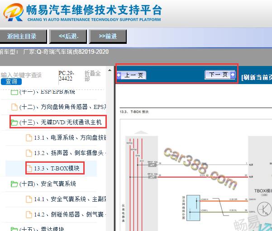Image resolution: width=272 pixels, height=231 pixels.
Task: Collapse (十四) folder via green icon
Action: [x=14, y=184]
